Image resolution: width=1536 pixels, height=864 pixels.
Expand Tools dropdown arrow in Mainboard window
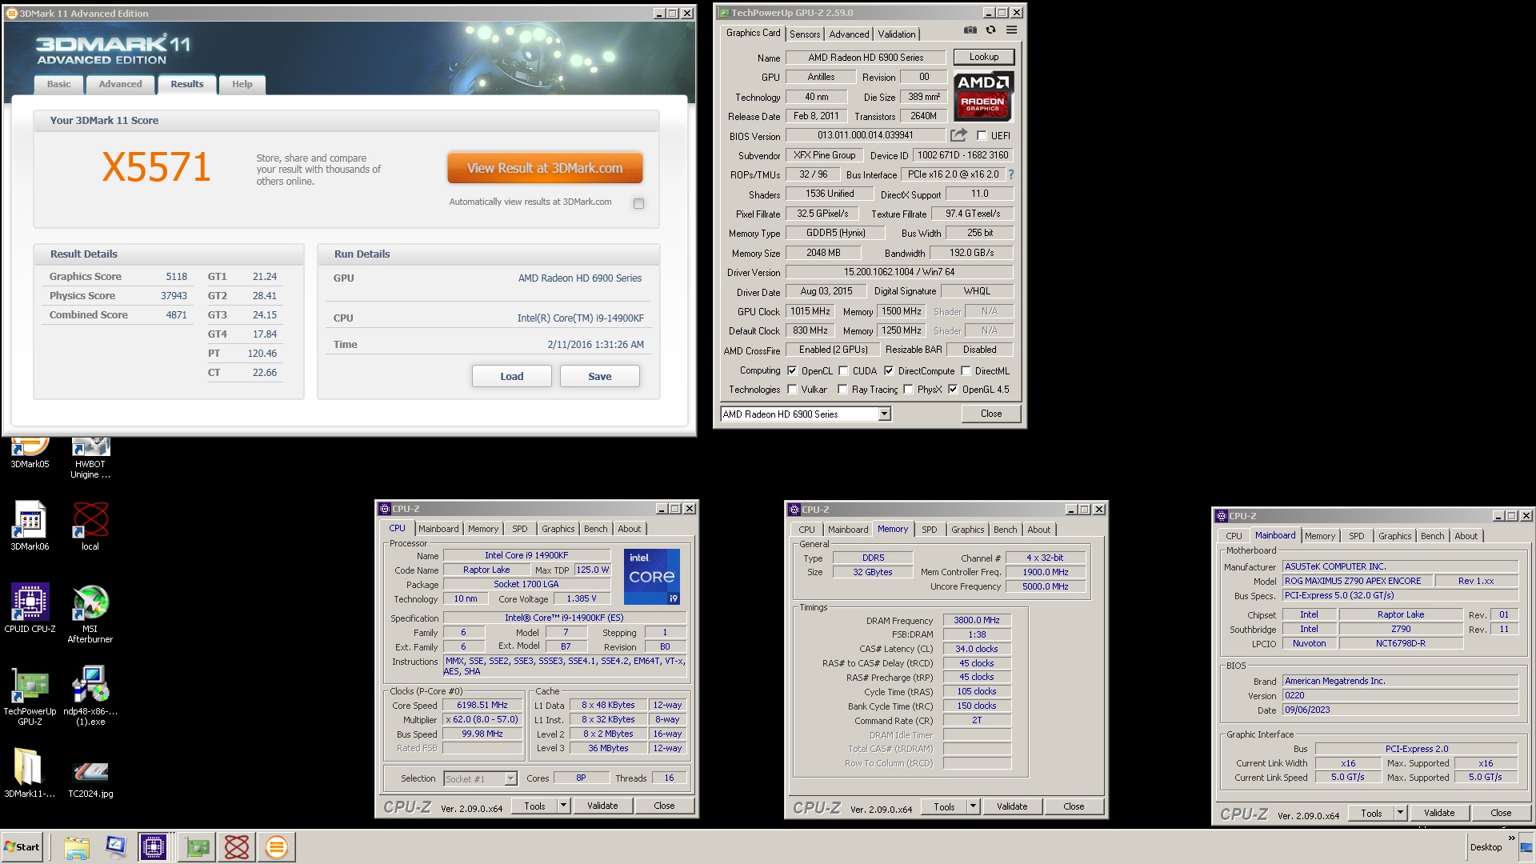pos(1401,813)
